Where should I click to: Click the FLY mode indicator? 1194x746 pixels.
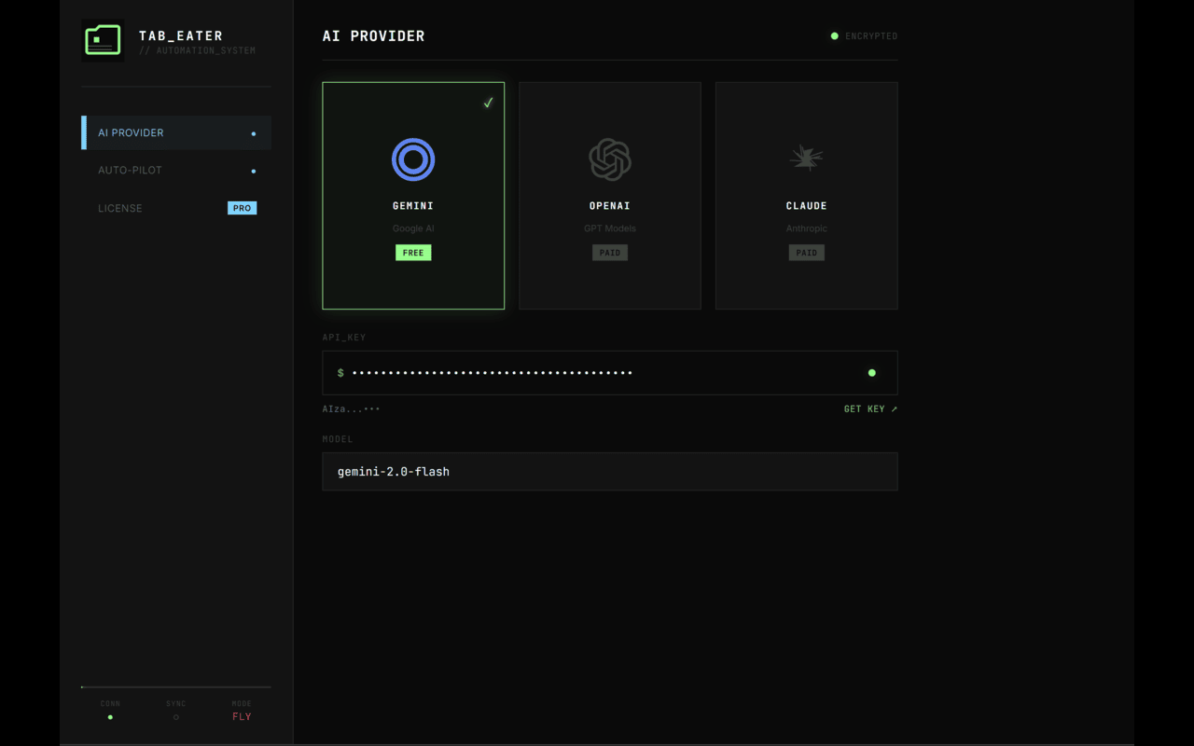242,717
